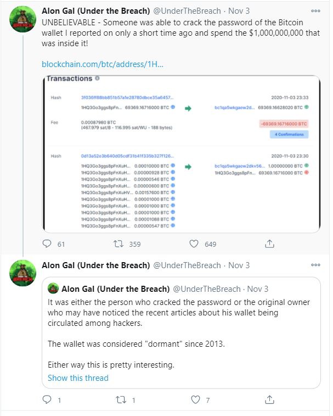Retweet the second tweet

117,400
